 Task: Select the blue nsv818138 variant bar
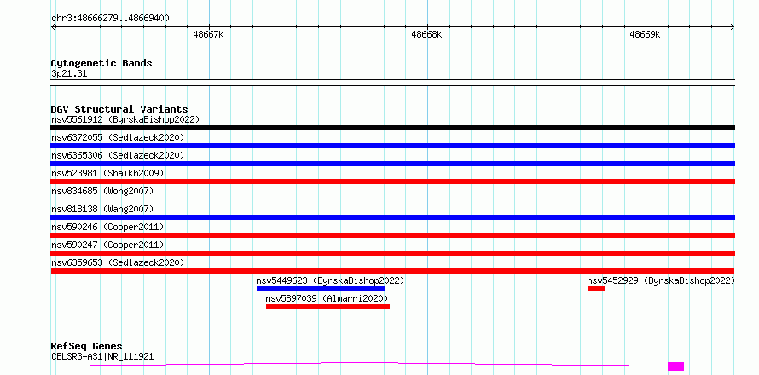392,217
